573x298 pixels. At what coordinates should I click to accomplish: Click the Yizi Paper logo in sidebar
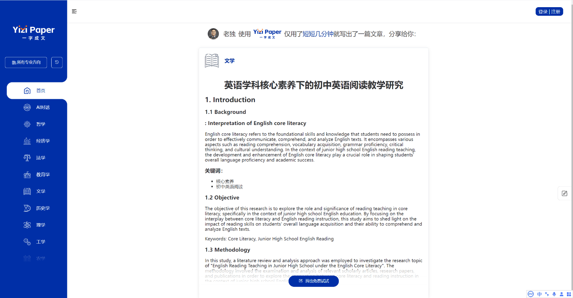point(34,33)
